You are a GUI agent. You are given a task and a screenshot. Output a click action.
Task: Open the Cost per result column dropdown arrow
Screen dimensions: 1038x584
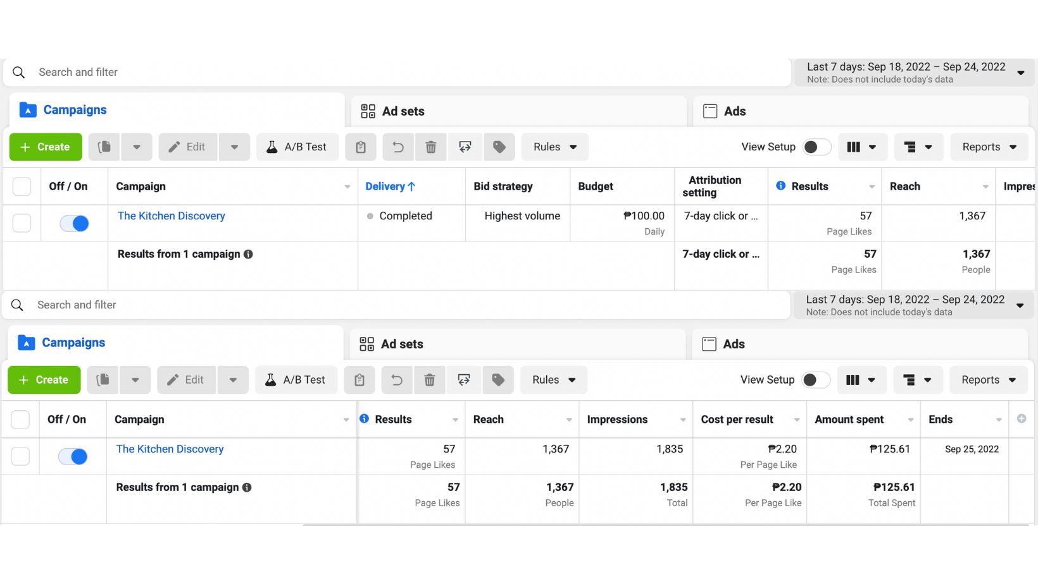pos(796,420)
